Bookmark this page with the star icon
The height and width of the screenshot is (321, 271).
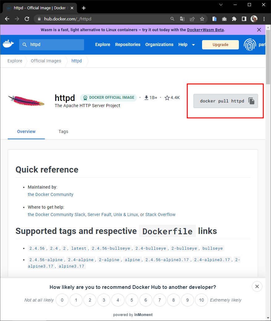click(202, 19)
